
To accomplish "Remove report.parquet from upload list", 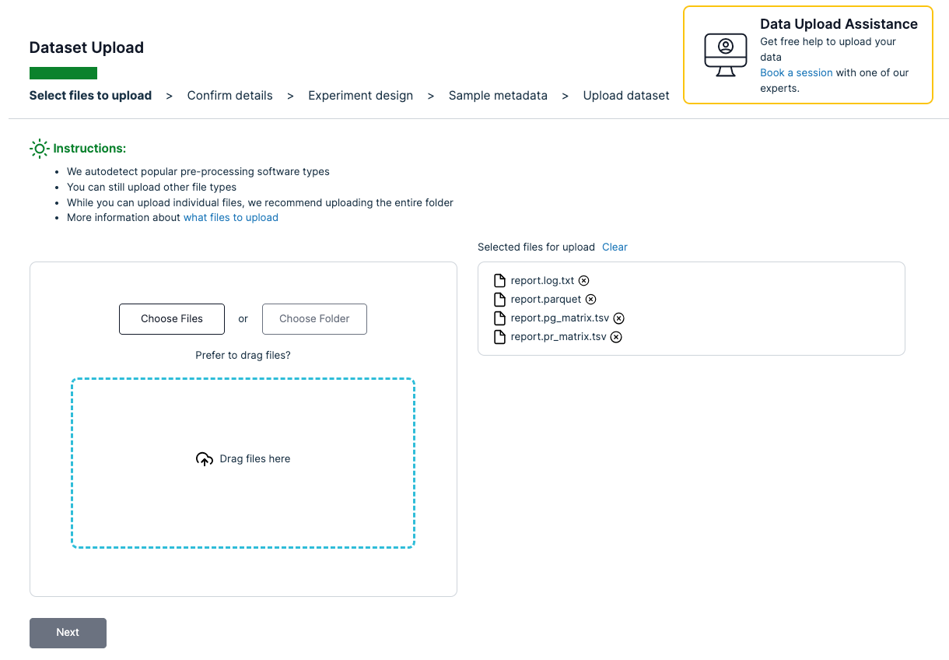I will point(591,300).
